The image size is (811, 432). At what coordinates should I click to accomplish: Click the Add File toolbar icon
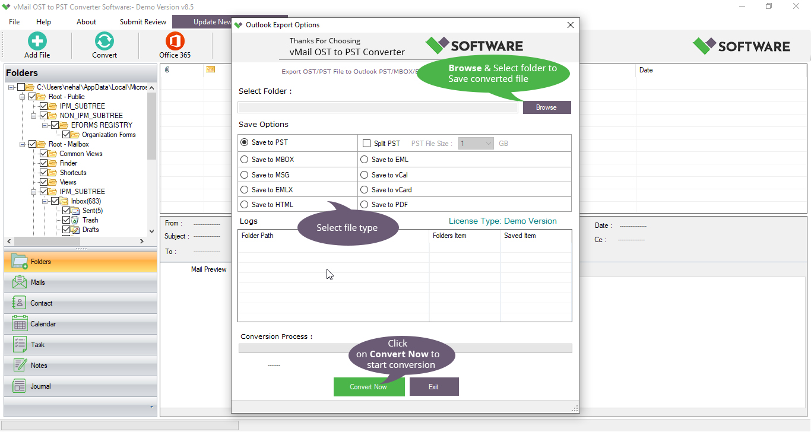[37, 41]
